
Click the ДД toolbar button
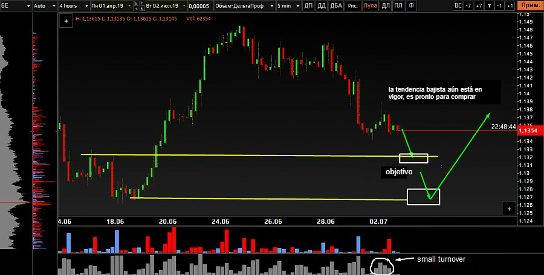(322, 5)
